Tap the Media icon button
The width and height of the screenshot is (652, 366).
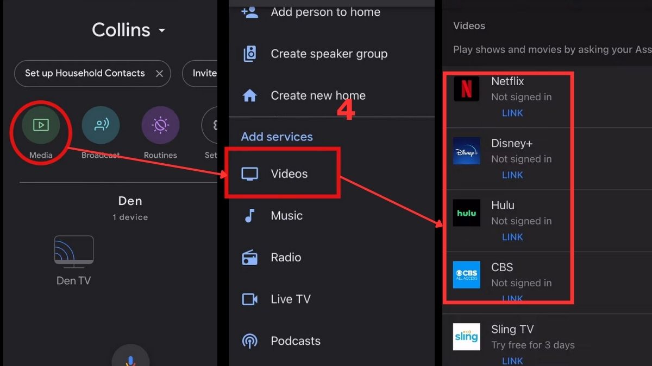click(x=41, y=125)
